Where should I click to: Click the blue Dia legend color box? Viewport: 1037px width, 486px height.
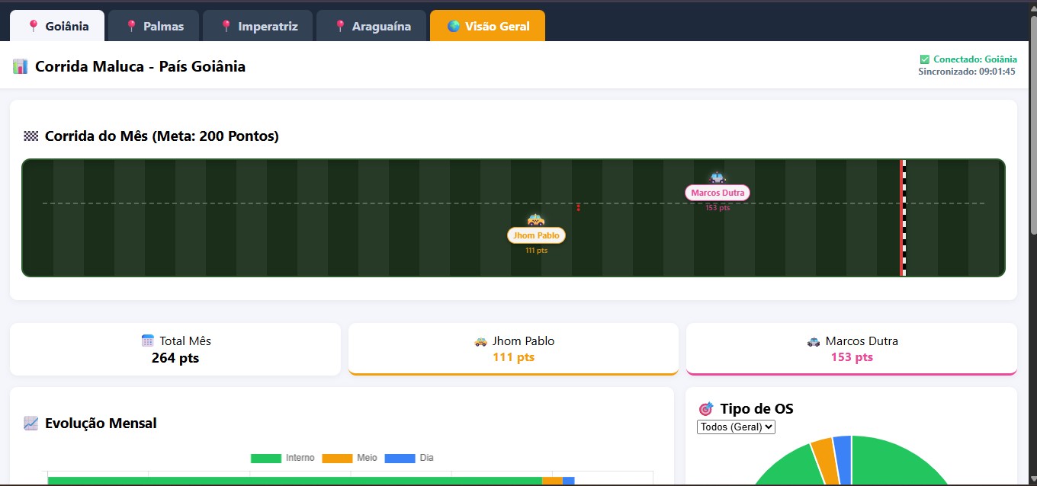[x=400, y=459]
